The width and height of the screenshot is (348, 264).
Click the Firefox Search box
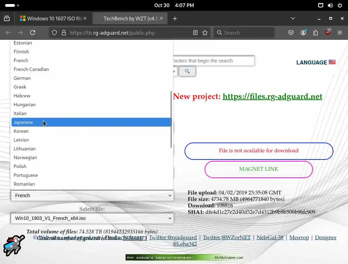click(244, 33)
